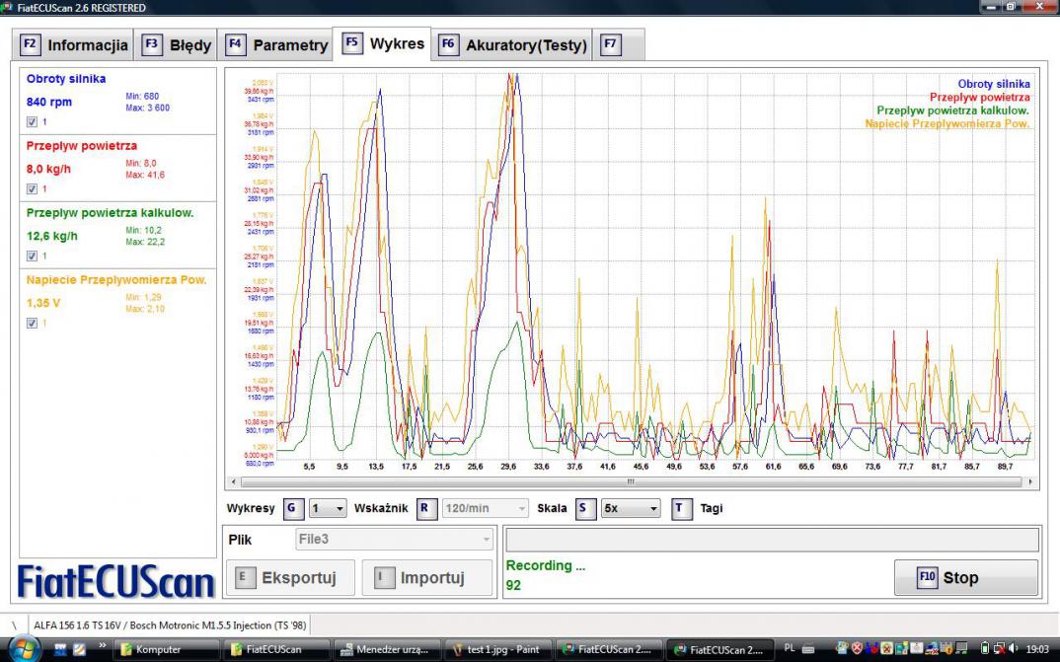
Task: Click the R hotkey icon beside Wskaźnik
Action: click(x=426, y=508)
